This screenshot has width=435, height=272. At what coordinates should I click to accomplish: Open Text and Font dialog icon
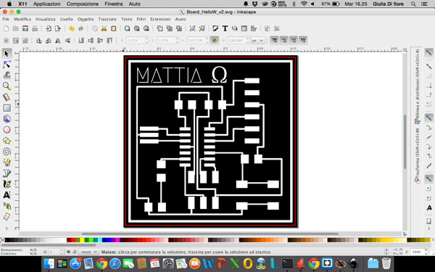click(x=225, y=28)
